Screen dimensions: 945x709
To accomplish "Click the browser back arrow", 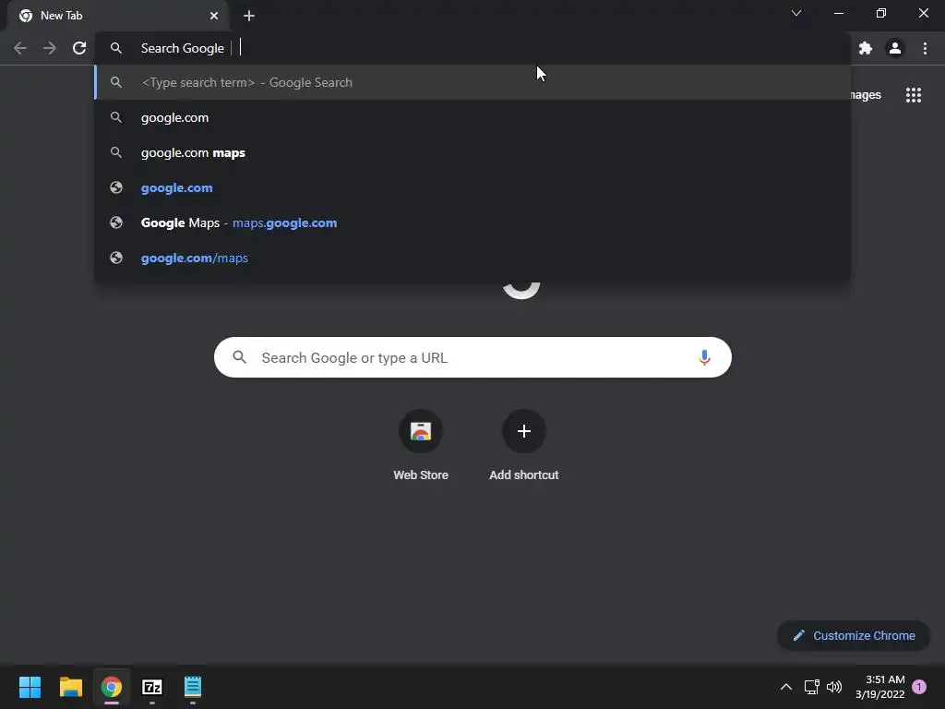I will [x=20, y=48].
